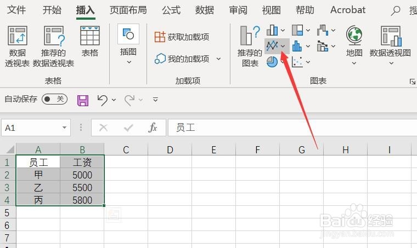Screen dimensions: 417x248
Task: Switch to the 开始 tab
Action: pos(52,10)
